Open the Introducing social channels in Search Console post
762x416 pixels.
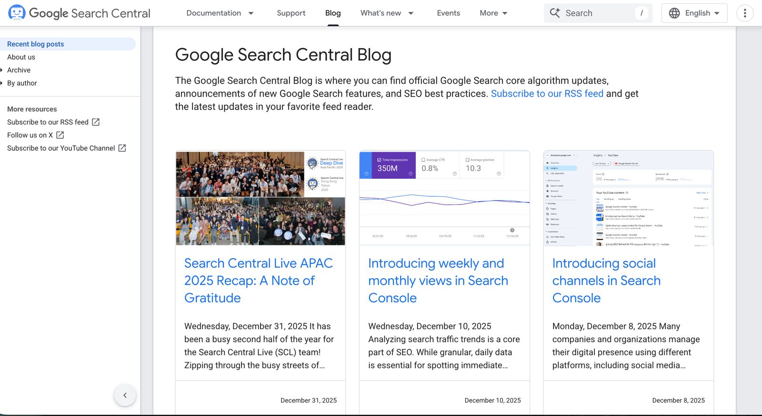tap(606, 281)
